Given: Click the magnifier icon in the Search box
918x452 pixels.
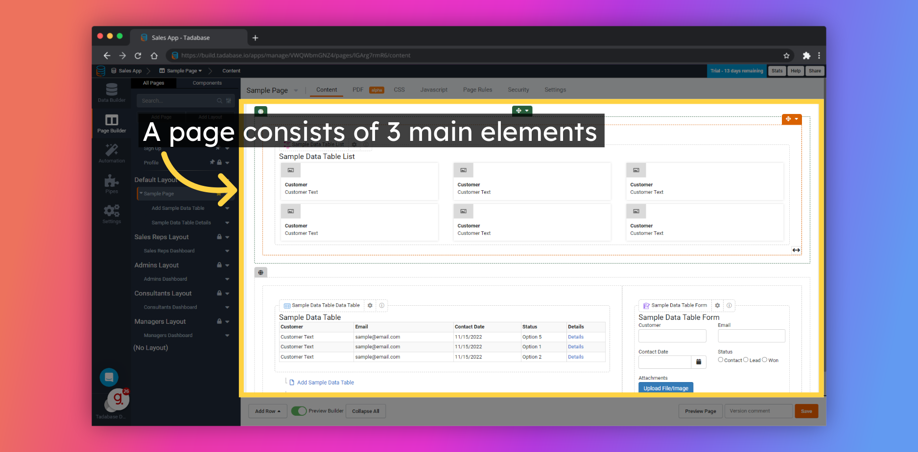Looking at the screenshot, I should 219,101.
